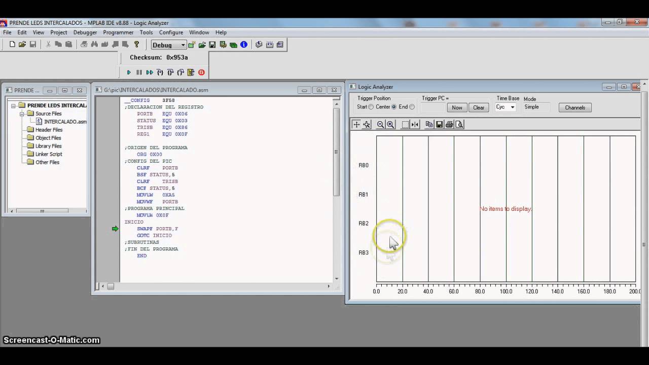Image resolution: width=649 pixels, height=365 pixels.
Task: Open Help with the question mark icon
Action: tap(136, 45)
